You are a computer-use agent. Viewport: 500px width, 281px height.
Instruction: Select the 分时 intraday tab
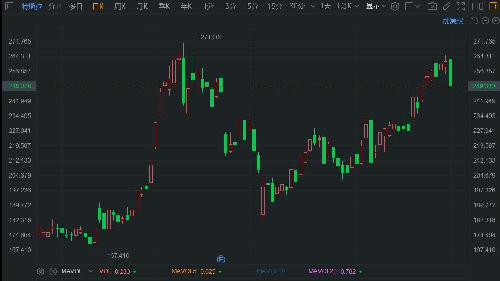[x=55, y=6]
